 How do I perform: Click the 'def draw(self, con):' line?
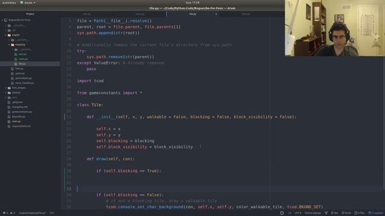(x=111, y=159)
